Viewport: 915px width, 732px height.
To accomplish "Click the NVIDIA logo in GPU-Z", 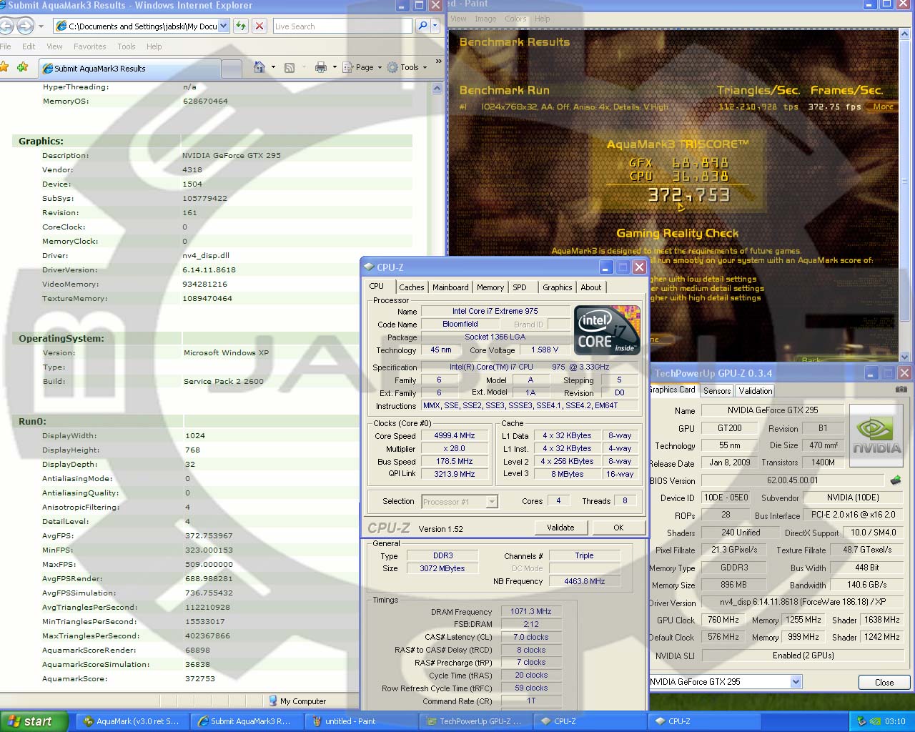I will tap(876, 436).
